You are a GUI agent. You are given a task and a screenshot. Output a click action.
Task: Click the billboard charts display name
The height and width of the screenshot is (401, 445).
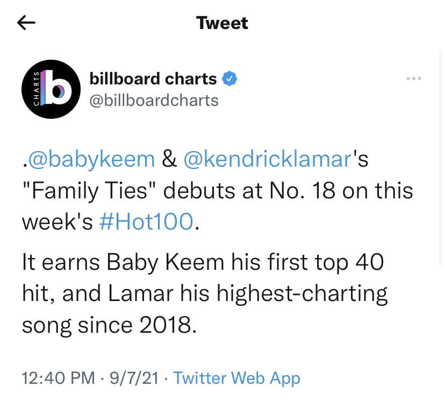click(x=153, y=78)
